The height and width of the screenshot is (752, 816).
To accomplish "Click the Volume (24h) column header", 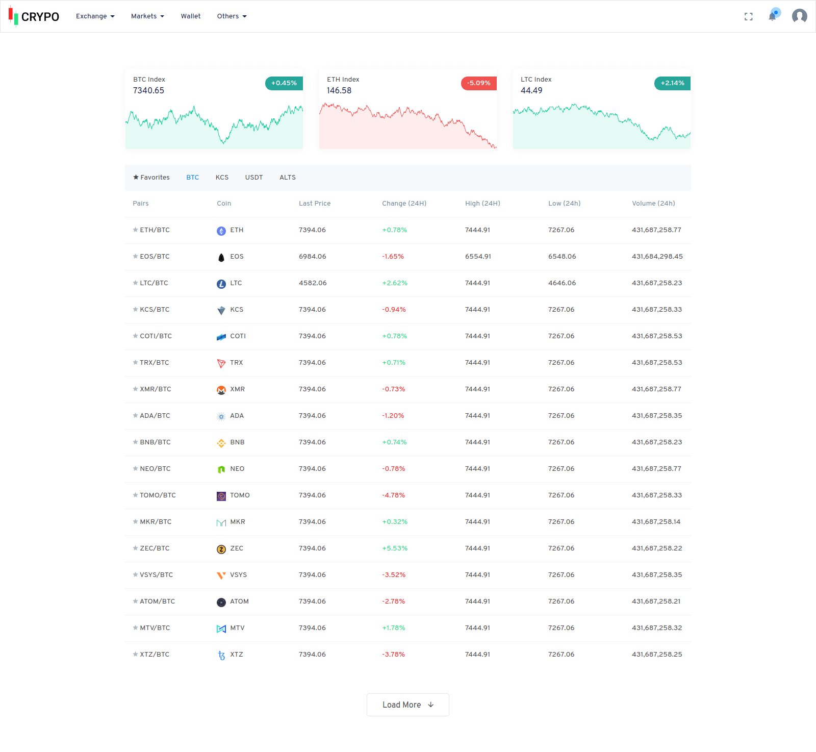I will click(653, 204).
